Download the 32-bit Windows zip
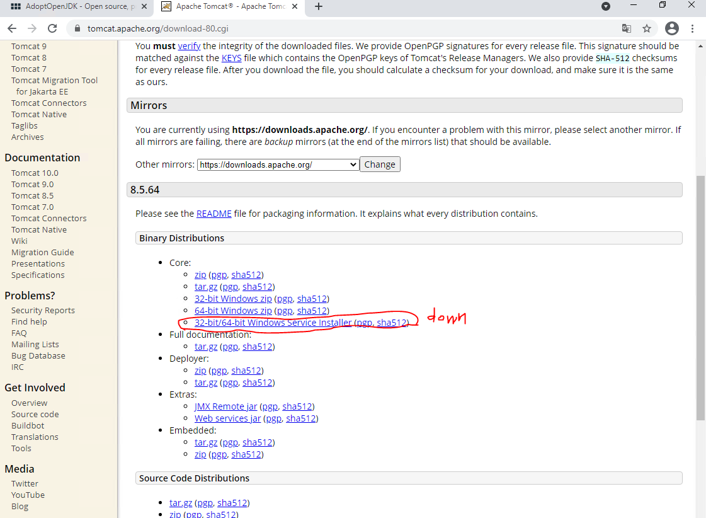This screenshot has height=518, width=706. click(x=233, y=299)
